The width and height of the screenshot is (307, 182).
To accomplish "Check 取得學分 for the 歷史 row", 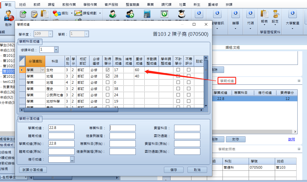I will [x=107, y=88].
